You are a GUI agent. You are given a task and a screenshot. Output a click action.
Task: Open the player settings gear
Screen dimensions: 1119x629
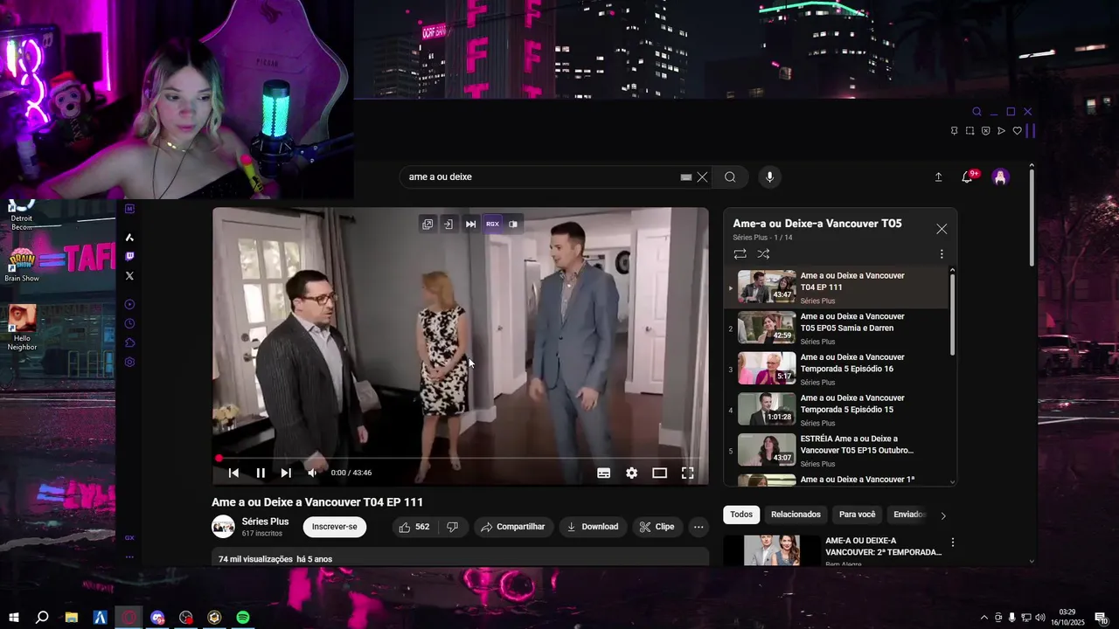point(631,473)
